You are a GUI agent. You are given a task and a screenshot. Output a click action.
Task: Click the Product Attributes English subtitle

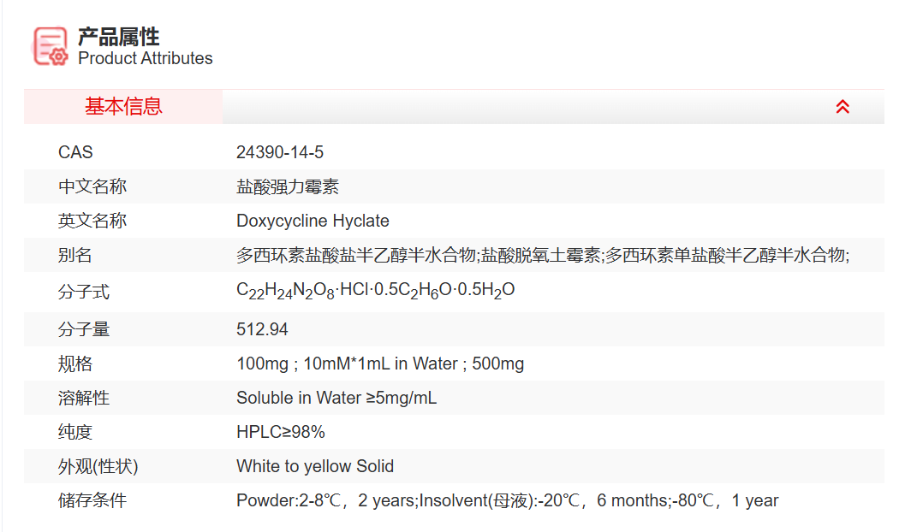click(x=146, y=58)
